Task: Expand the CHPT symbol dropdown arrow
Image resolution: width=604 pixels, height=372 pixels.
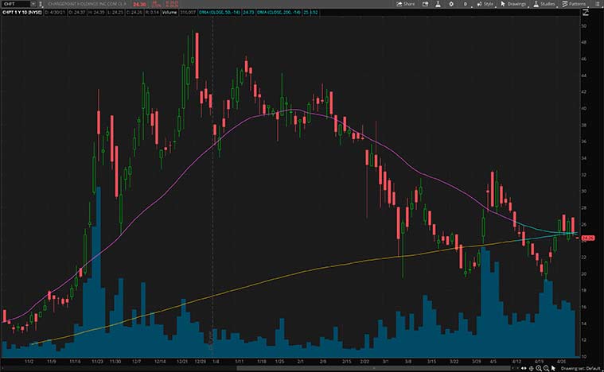Action: [x=33, y=4]
